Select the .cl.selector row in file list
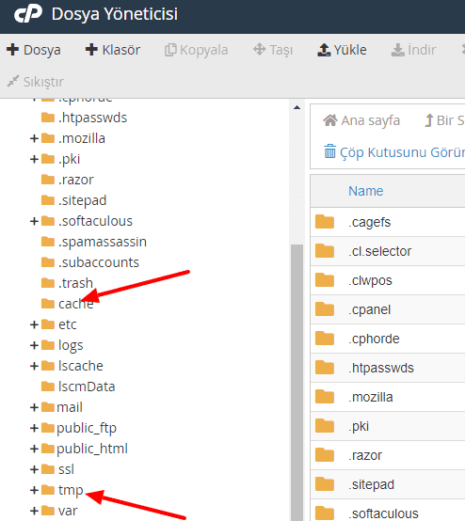This screenshot has width=465, height=521. pos(388,251)
